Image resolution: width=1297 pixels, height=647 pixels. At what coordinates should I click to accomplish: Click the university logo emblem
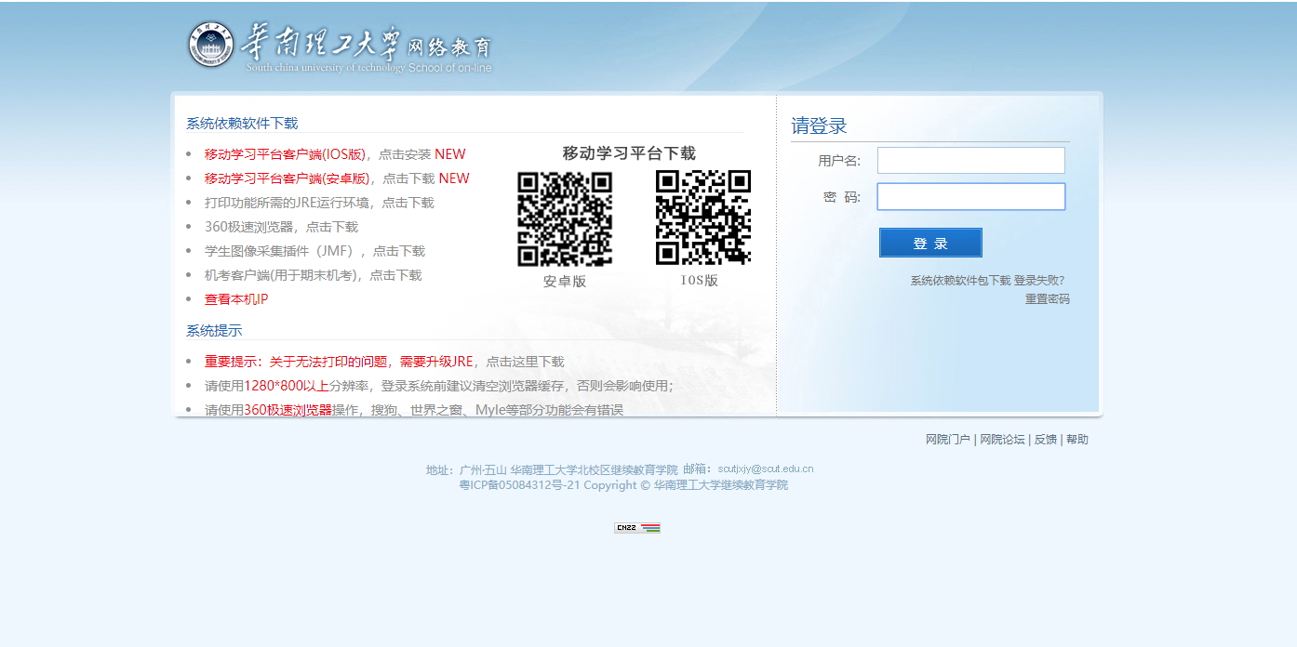pos(211,45)
